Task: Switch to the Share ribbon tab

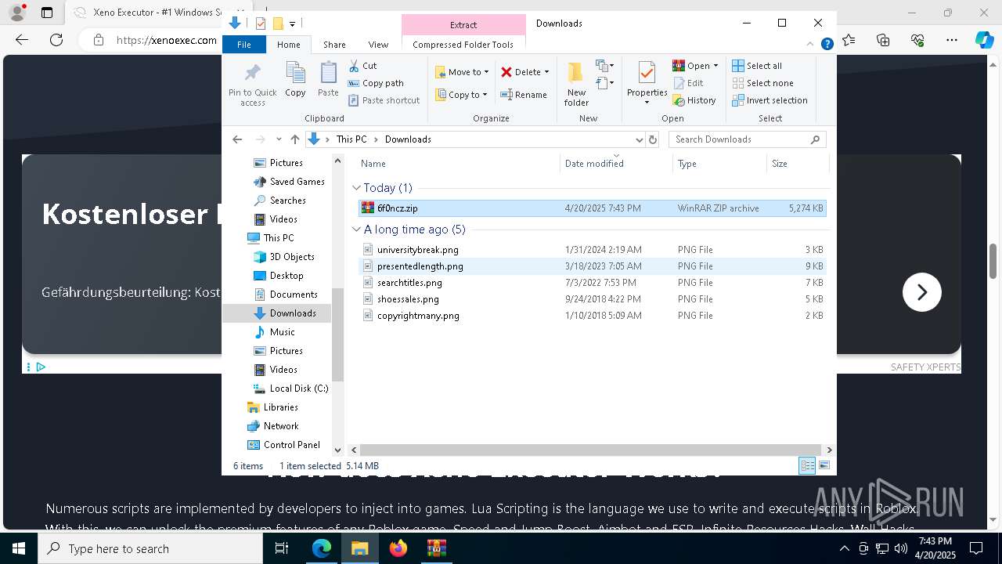Action: pos(334,45)
